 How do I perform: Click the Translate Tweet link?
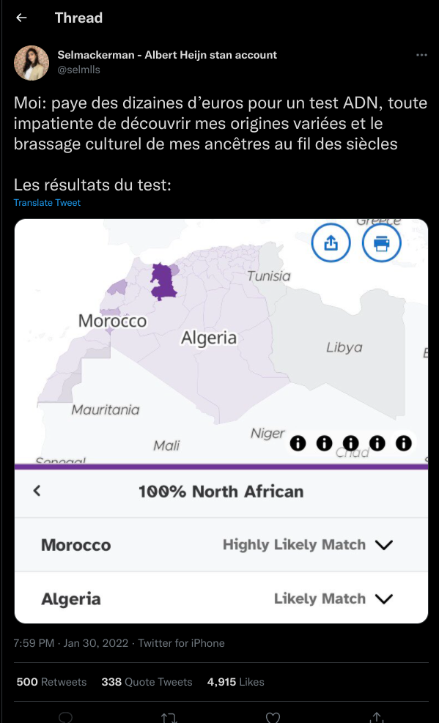47,203
